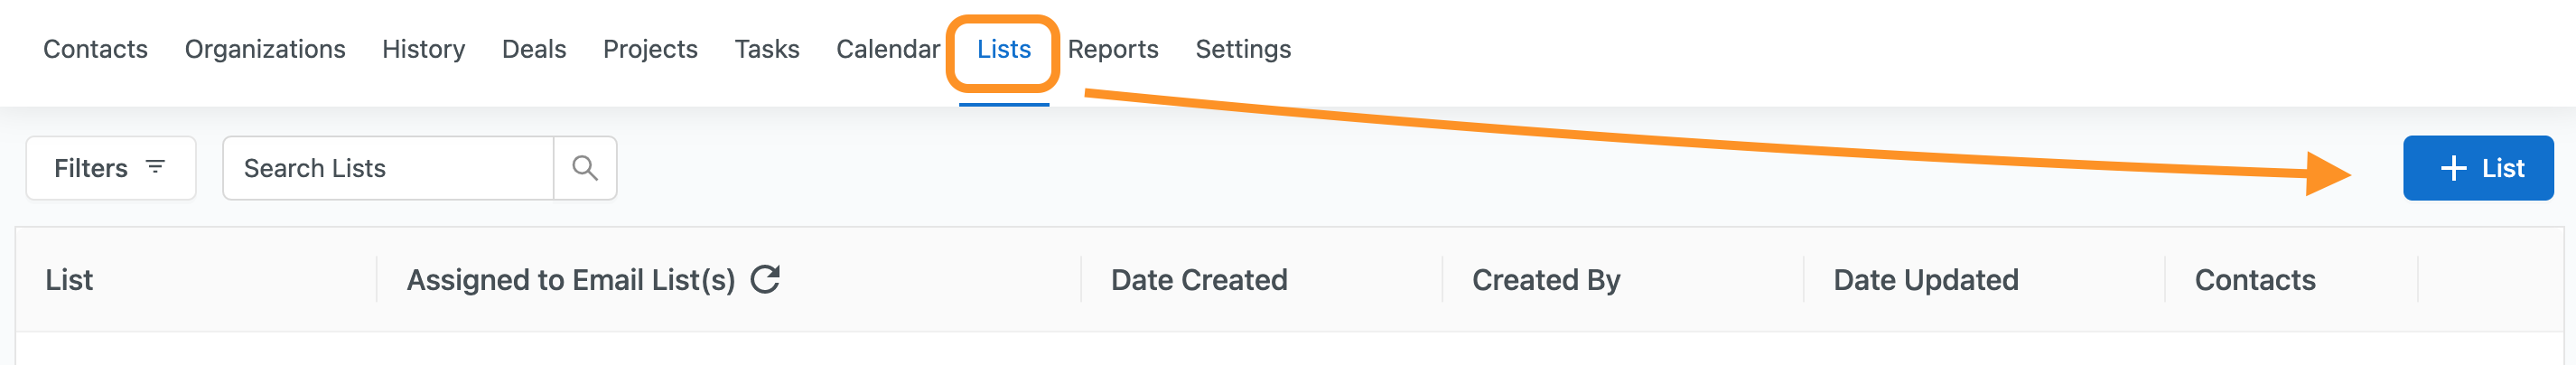Image resolution: width=2576 pixels, height=365 pixels.
Task: Click the plus icon on List button
Action: (2453, 168)
